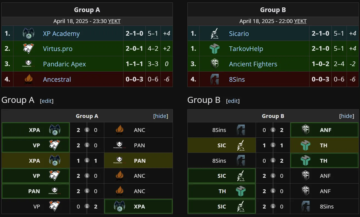Show info for VP vs XPA match
The image size is (360, 217).
pos(87,206)
